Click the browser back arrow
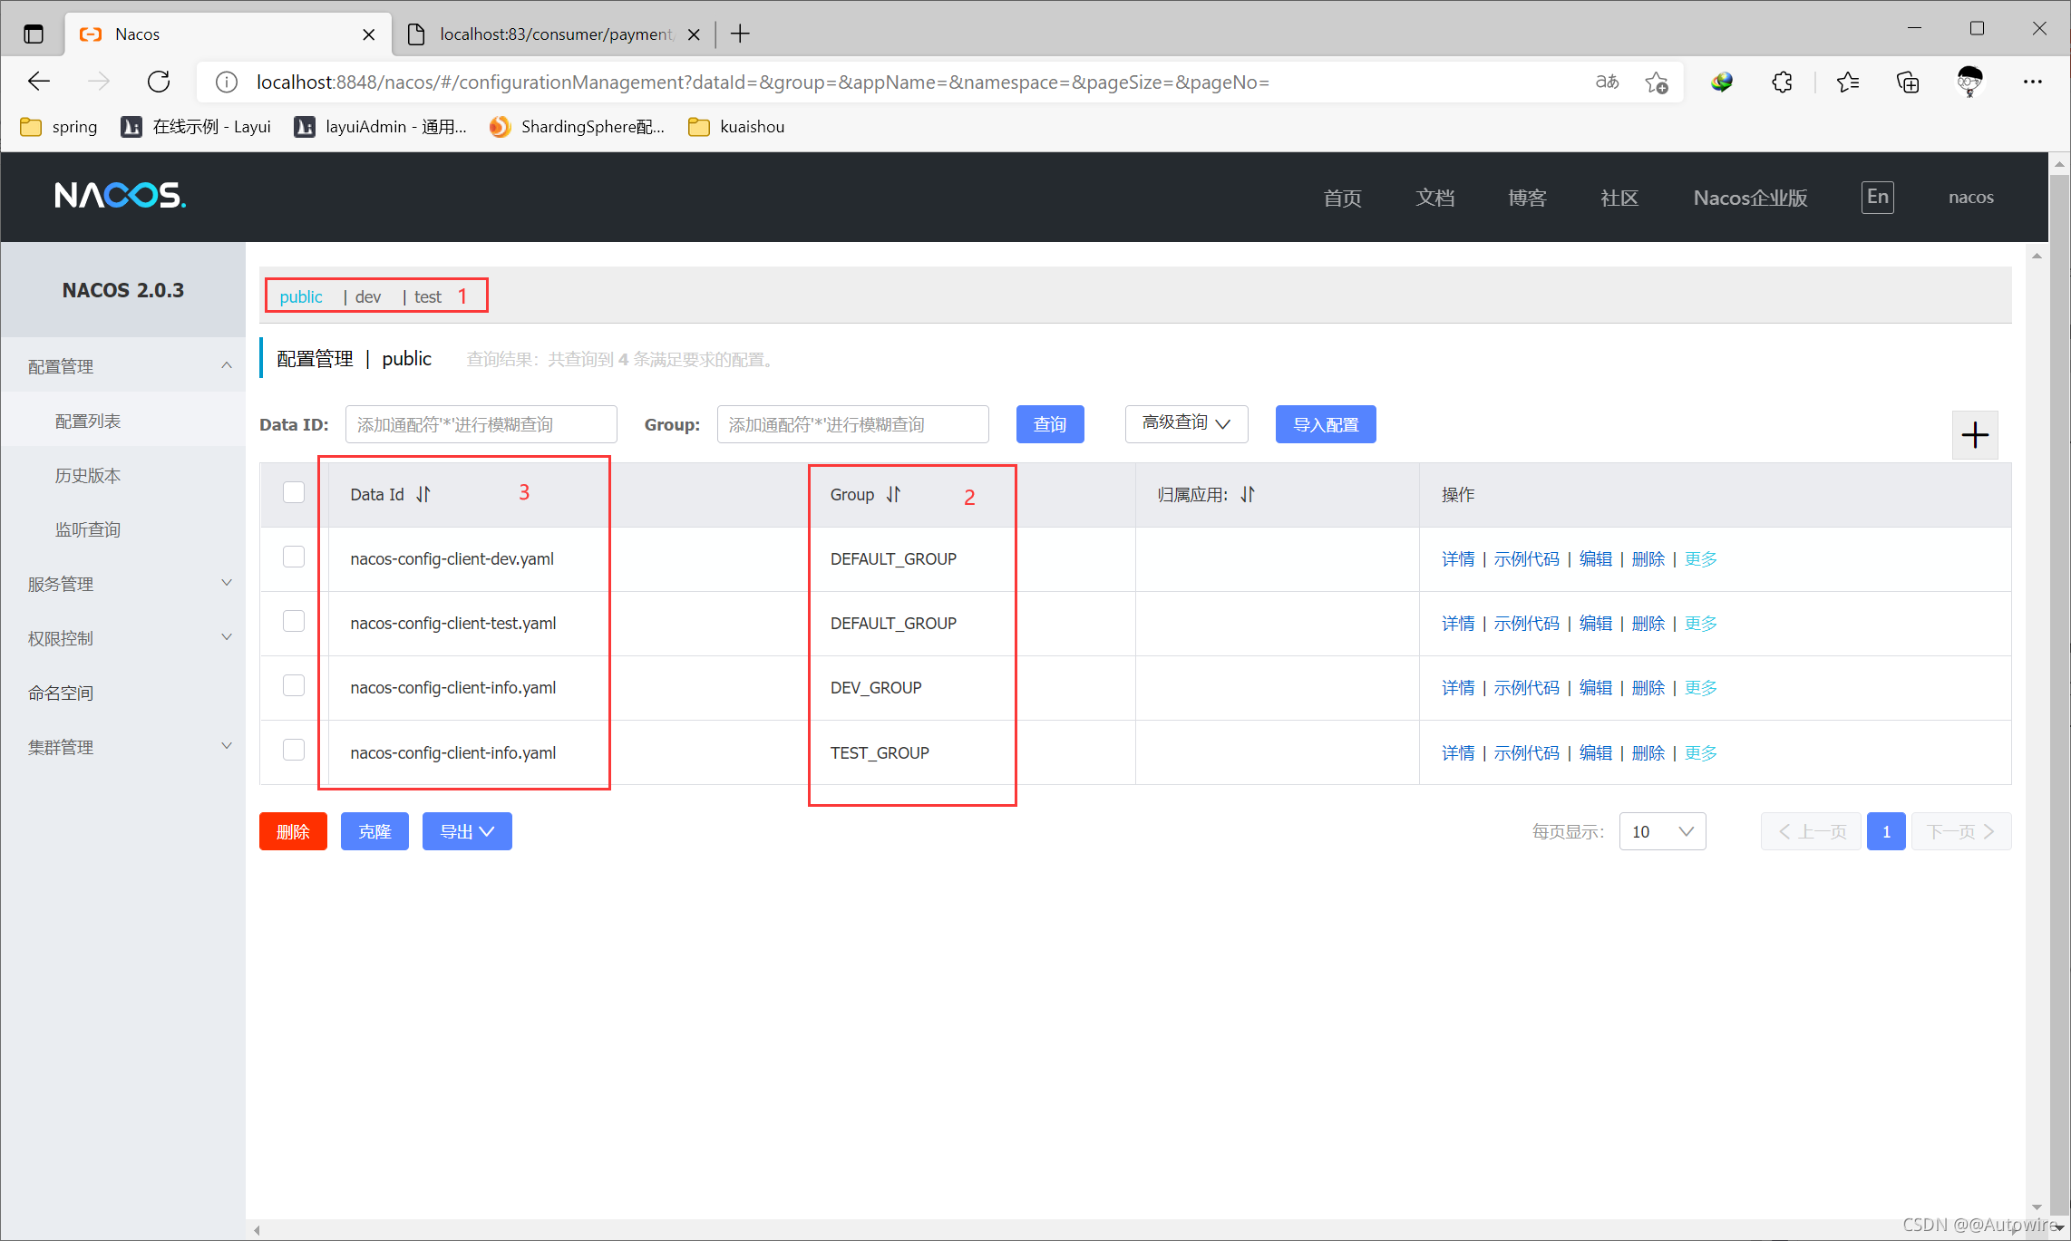This screenshot has height=1241, width=2071. click(x=39, y=82)
